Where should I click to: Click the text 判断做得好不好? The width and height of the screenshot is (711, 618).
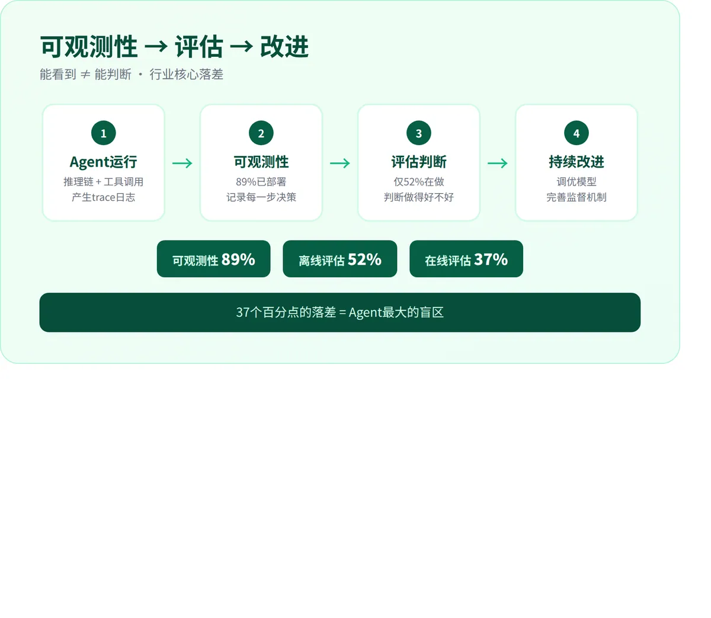pyautogui.click(x=419, y=197)
